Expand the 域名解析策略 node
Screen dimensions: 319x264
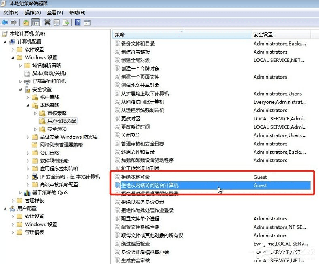[20, 65]
